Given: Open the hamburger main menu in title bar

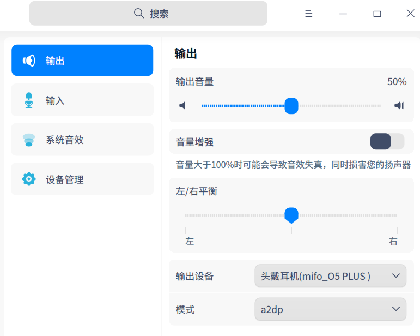Looking at the screenshot, I should tap(309, 14).
